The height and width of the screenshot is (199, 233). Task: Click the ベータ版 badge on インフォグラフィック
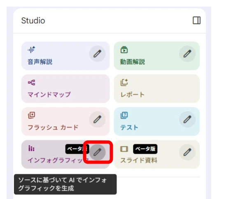[77, 149]
